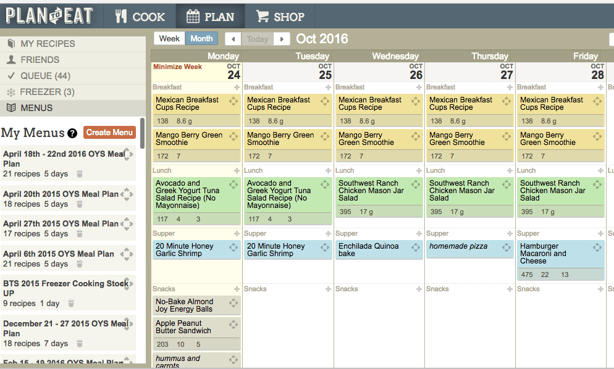Viewport: 614px width, 369px height.
Task: Switch calendar to Week view
Action: [169, 39]
